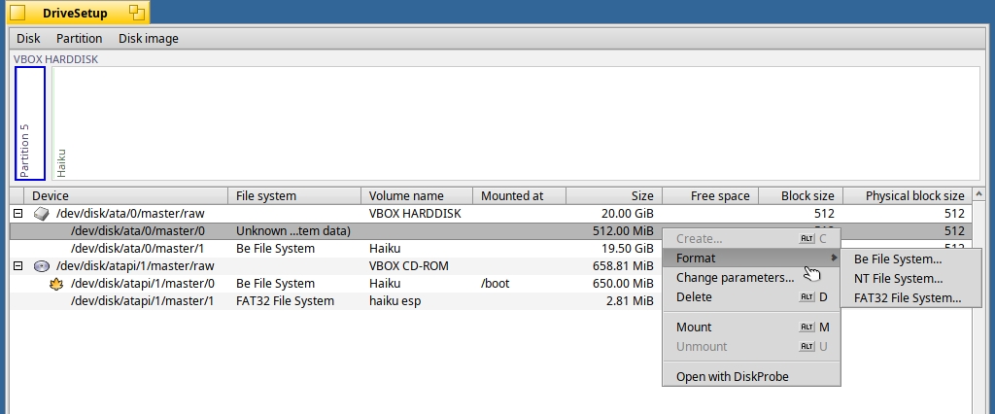Choose FAT32 File System format option
This screenshot has width=995, height=414.
point(907,298)
